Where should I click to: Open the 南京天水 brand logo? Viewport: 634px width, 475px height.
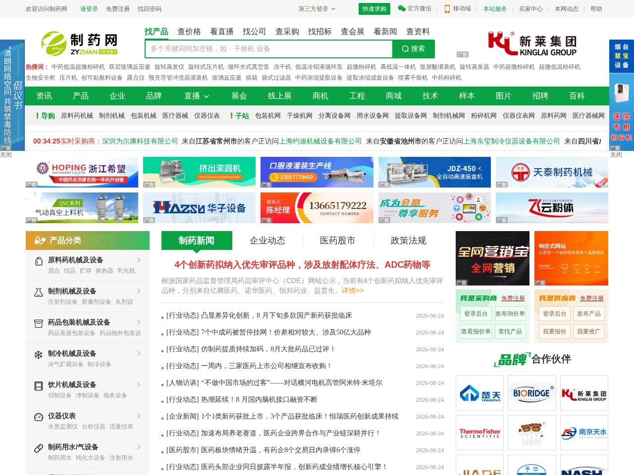tap(584, 433)
